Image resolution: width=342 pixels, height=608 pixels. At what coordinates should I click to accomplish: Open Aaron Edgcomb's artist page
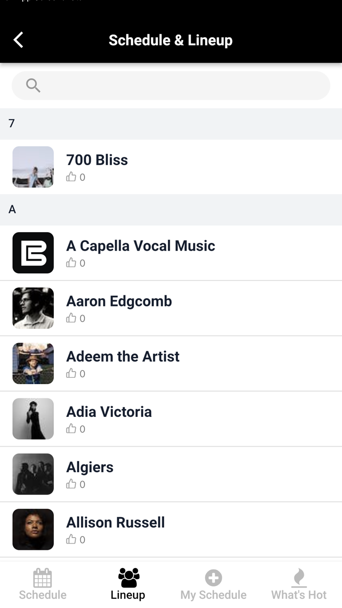(119, 302)
